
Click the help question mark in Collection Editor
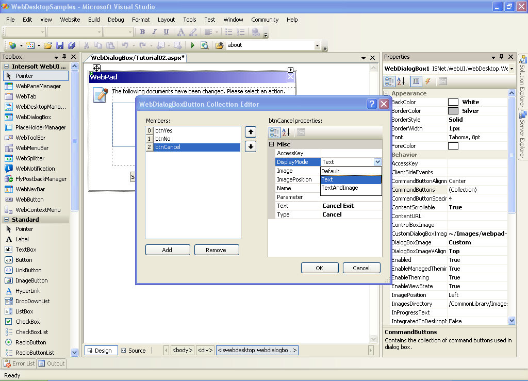372,104
